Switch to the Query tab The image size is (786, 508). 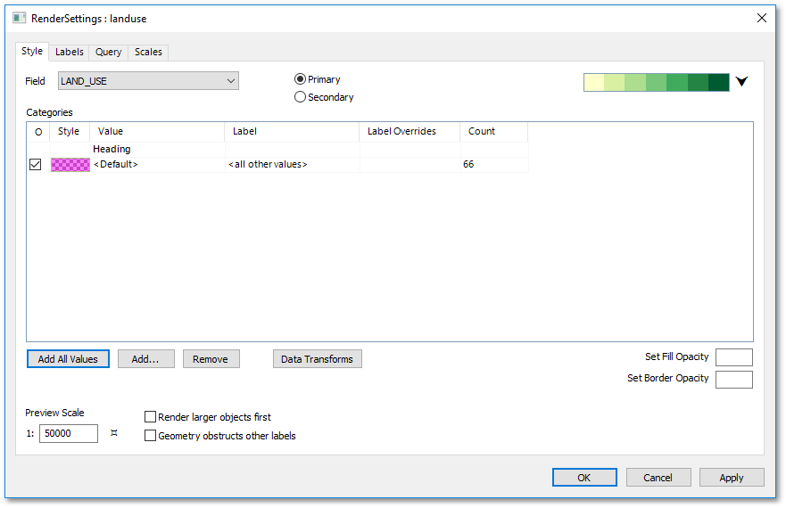[x=108, y=52]
